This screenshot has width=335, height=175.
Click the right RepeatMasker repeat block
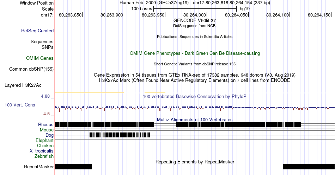click(x=309, y=167)
